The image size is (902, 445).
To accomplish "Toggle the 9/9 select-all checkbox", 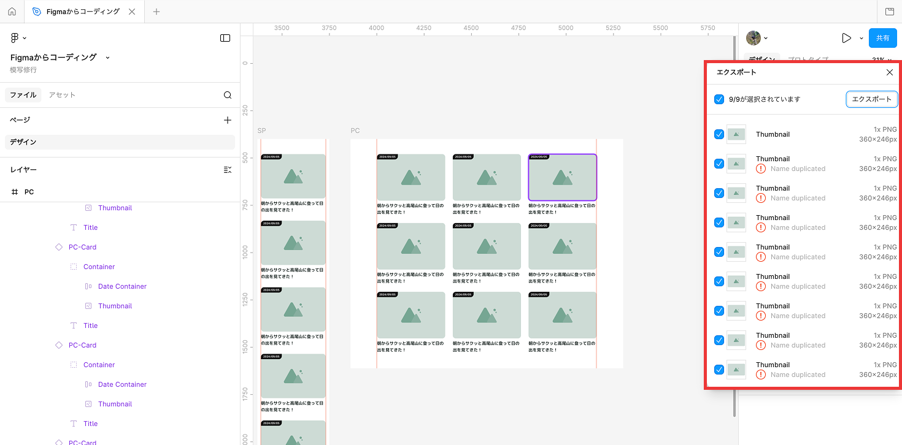I will pos(719,99).
